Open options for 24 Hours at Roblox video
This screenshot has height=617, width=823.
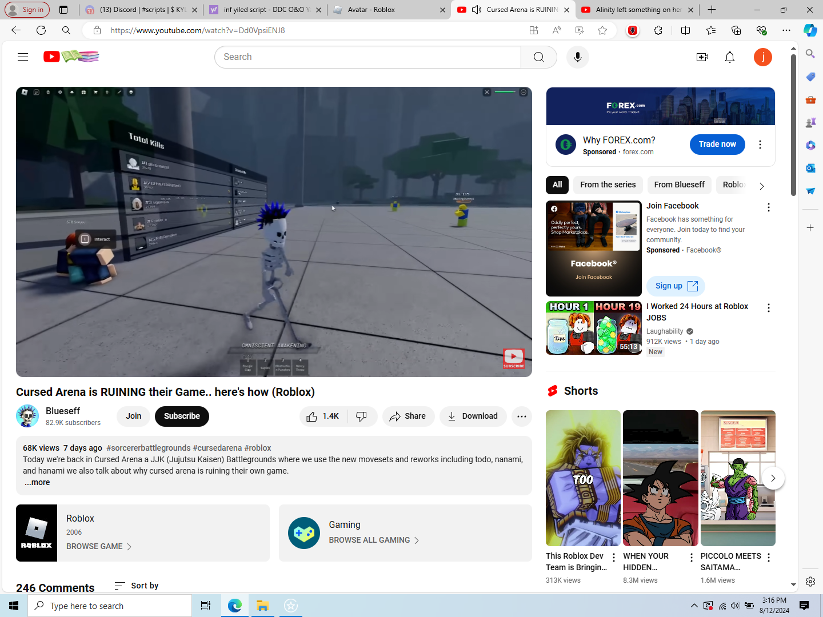(769, 308)
